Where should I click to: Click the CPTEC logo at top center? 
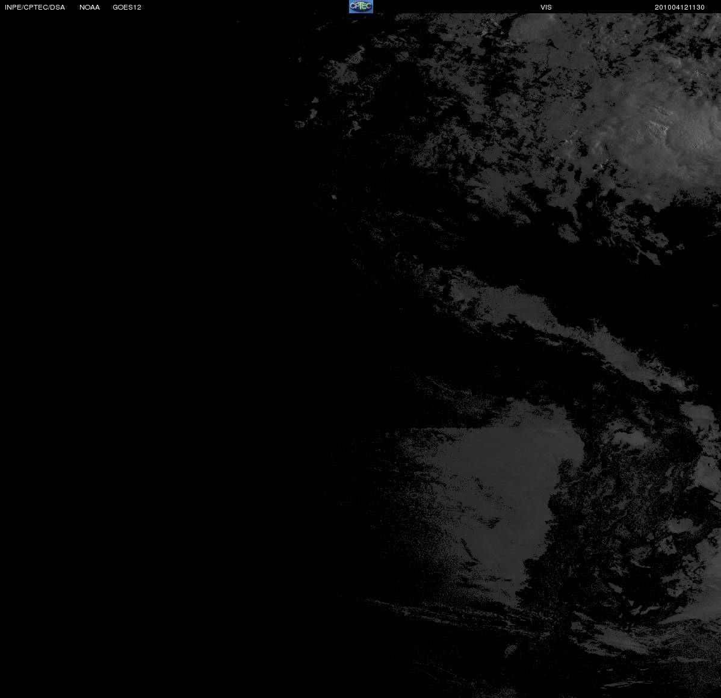click(x=361, y=7)
